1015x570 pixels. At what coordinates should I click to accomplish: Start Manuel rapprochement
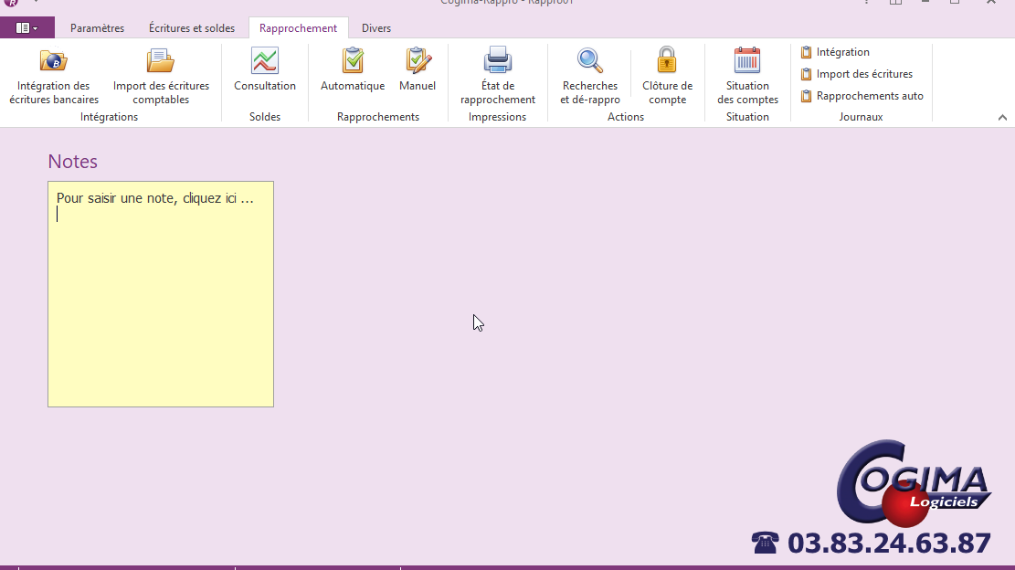pos(418,62)
